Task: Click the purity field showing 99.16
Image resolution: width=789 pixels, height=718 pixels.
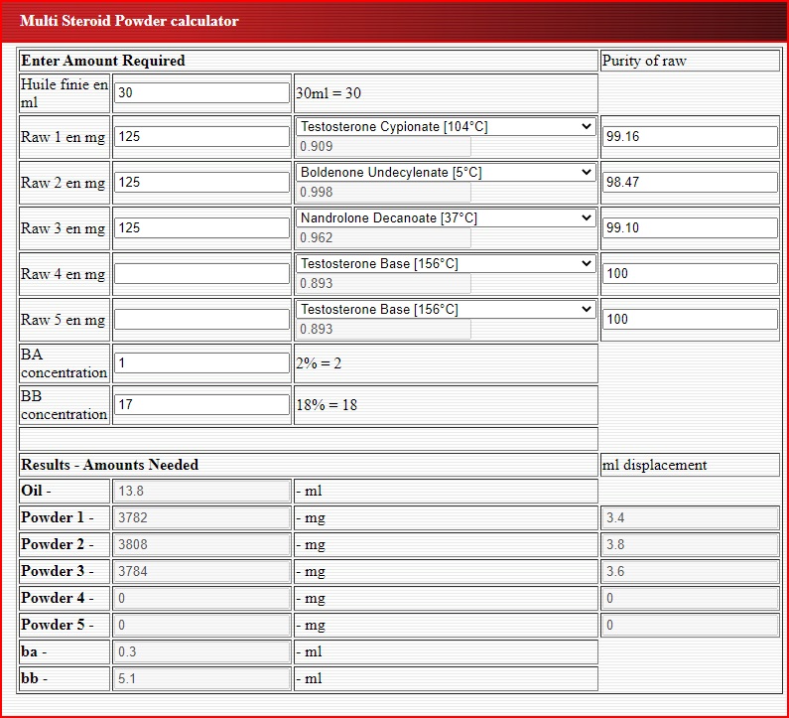Action: pos(690,137)
